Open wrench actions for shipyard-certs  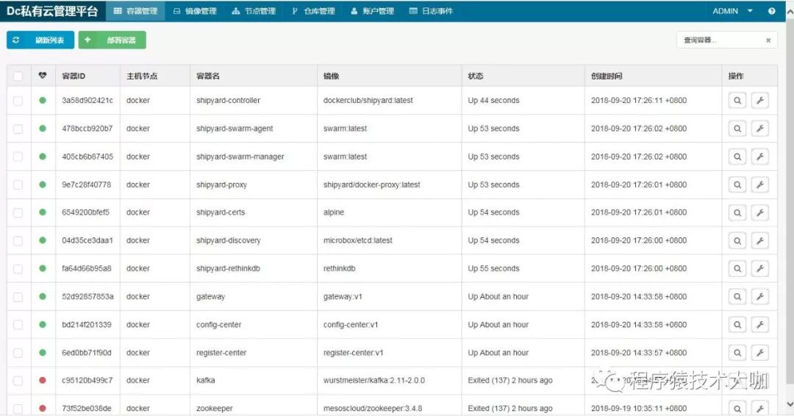[760, 212]
